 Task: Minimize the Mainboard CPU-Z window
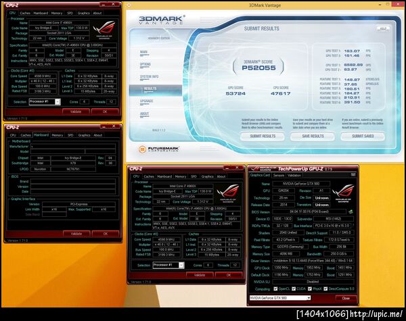(x=104, y=126)
